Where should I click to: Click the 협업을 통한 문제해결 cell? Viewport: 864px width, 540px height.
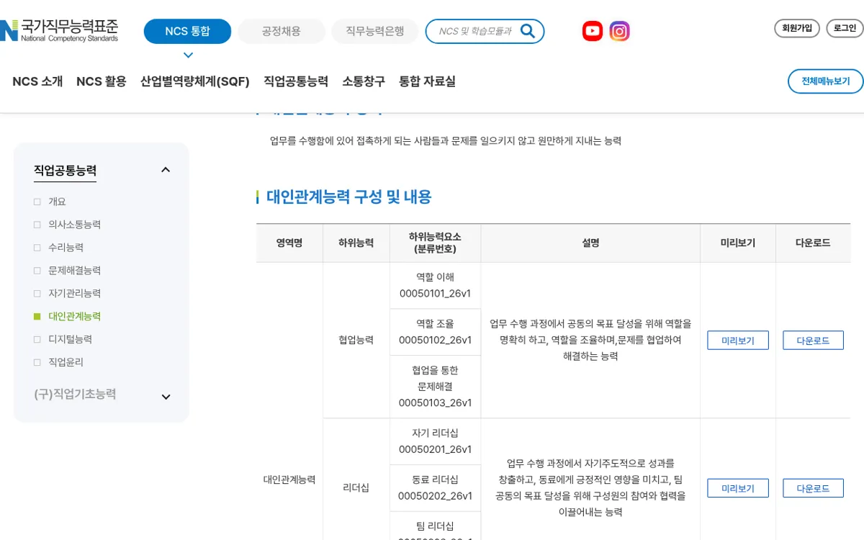(435, 387)
